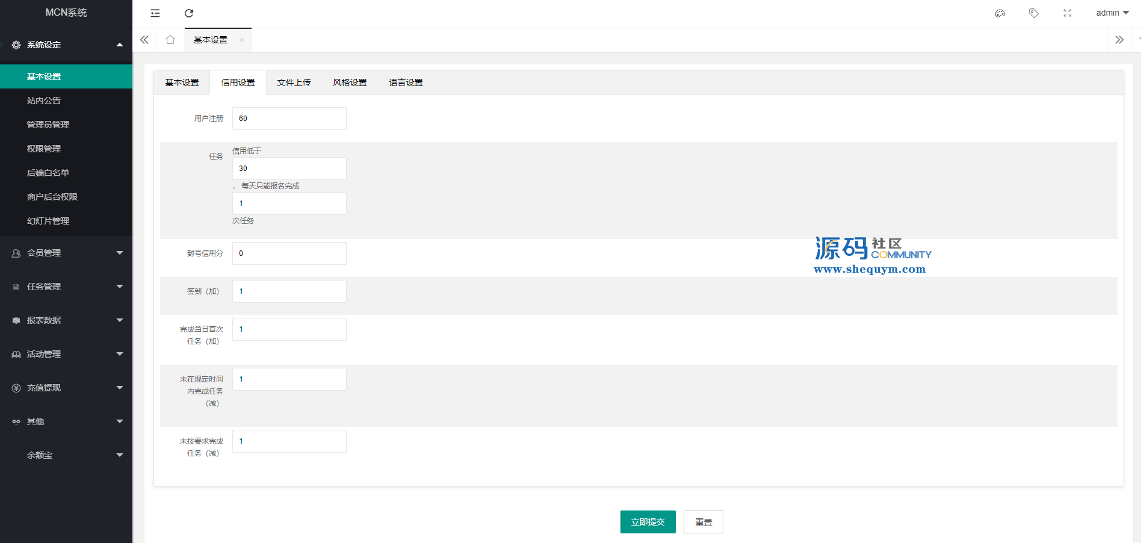Image resolution: width=1141 pixels, height=543 pixels.
Task: Switch to the 文件上传 tab
Action: (x=294, y=82)
